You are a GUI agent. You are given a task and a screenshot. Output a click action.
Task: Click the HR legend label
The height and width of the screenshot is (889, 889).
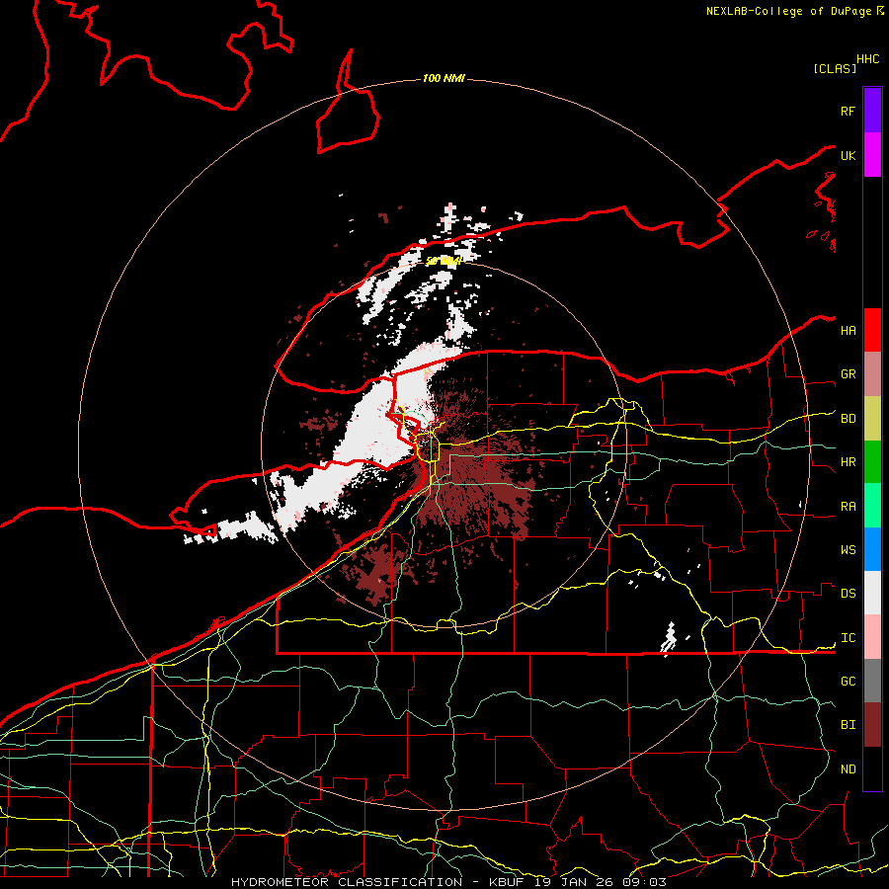pos(848,462)
